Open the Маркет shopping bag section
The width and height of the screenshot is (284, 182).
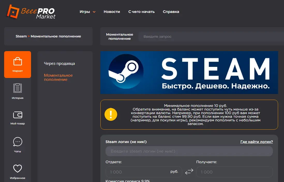pyautogui.click(x=18, y=65)
